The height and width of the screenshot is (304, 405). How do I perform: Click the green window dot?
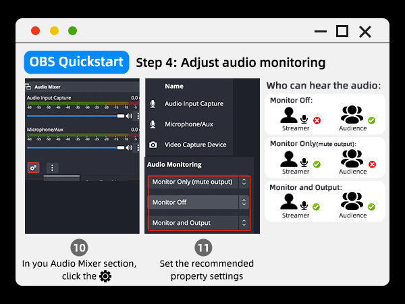73,31
